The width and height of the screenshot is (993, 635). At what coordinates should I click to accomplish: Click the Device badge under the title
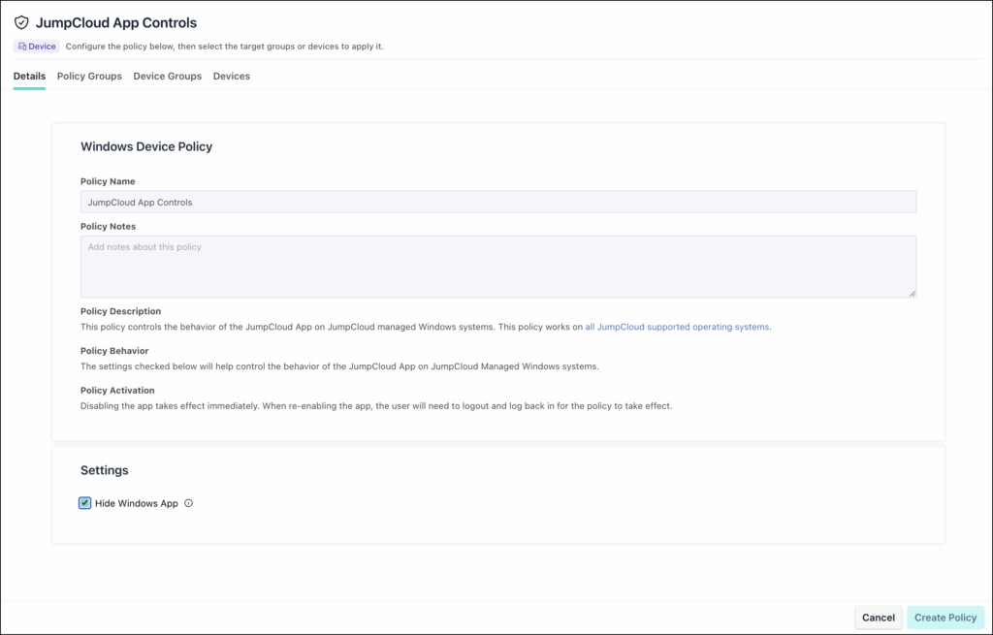coord(37,47)
